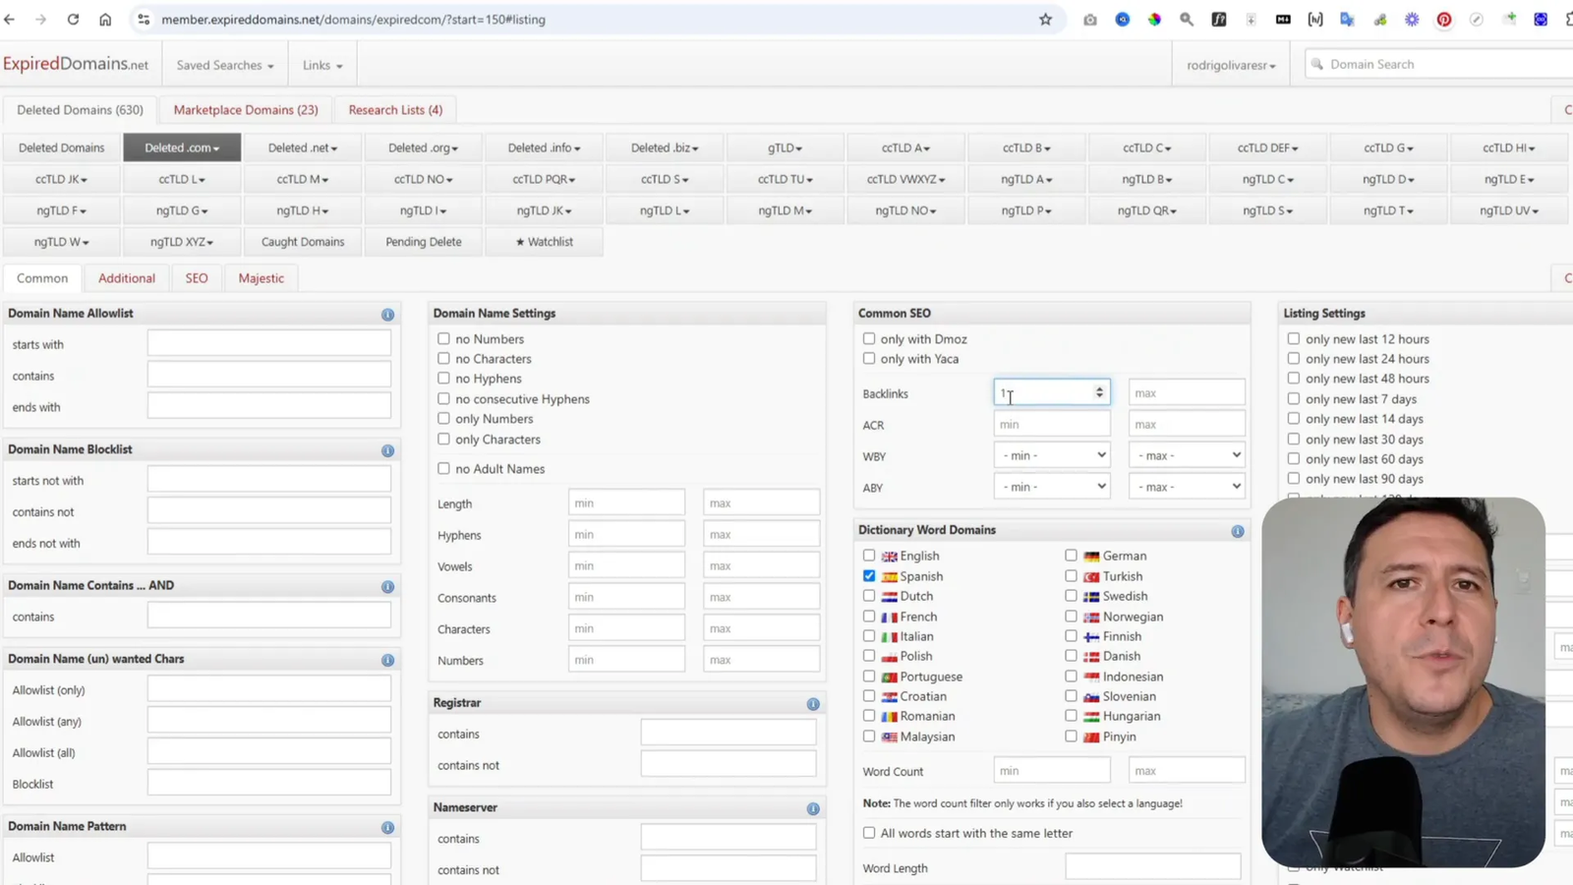This screenshot has height=885, width=1573.
Task: Click the info icon beside Domain Name Allowlist
Action: click(x=387, y=315)
